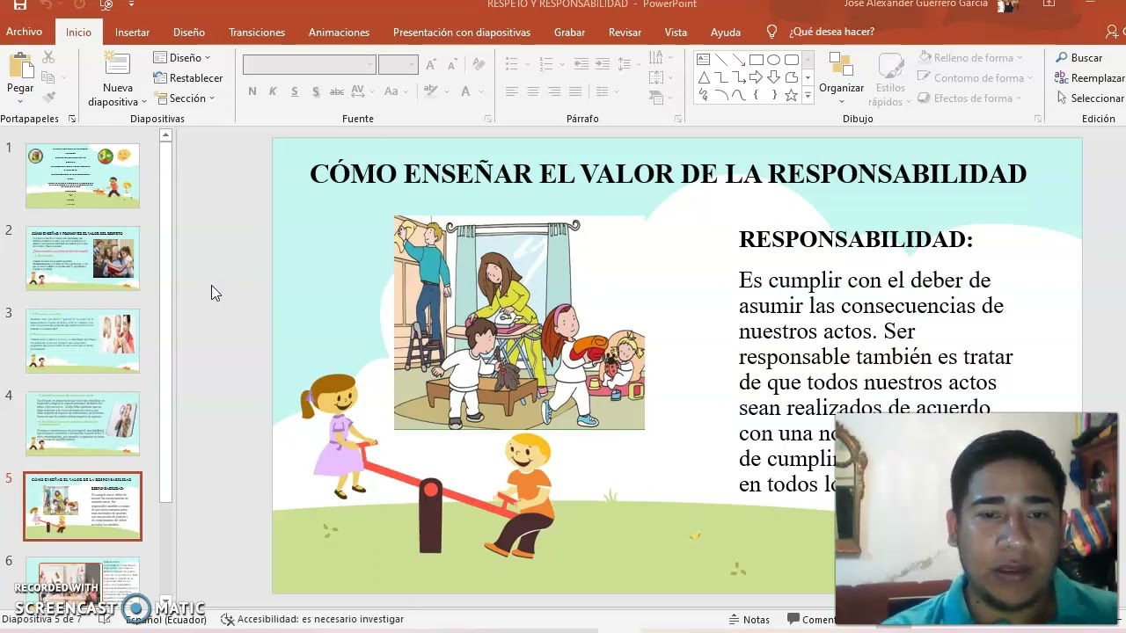This screenshot has width=1126, height=633.
Task: Open the Contorno de forma dropdown
Action: coord(975,77)
